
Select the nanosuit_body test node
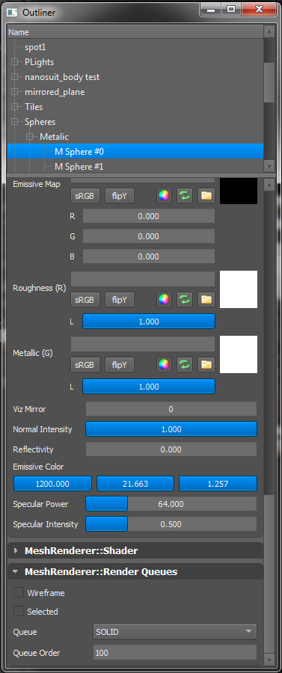(62, 77)
